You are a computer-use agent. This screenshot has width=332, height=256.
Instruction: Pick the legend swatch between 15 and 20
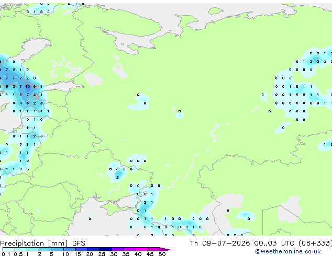(x=82, y=249)
